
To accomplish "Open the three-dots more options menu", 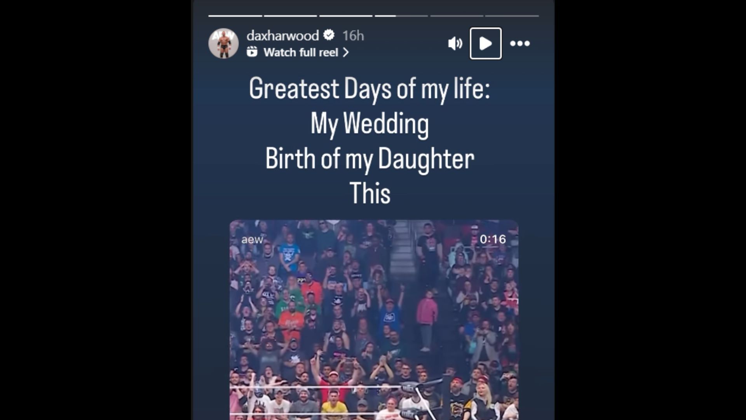I will 520,43.
